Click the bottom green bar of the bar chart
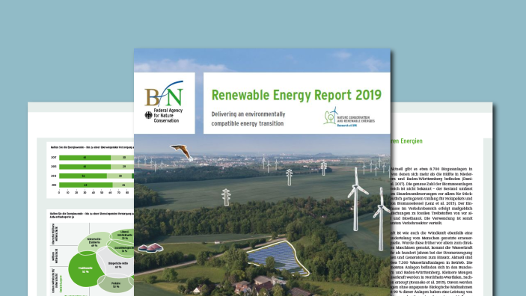This screenshot has width=526, height=296. pos(86,185)
